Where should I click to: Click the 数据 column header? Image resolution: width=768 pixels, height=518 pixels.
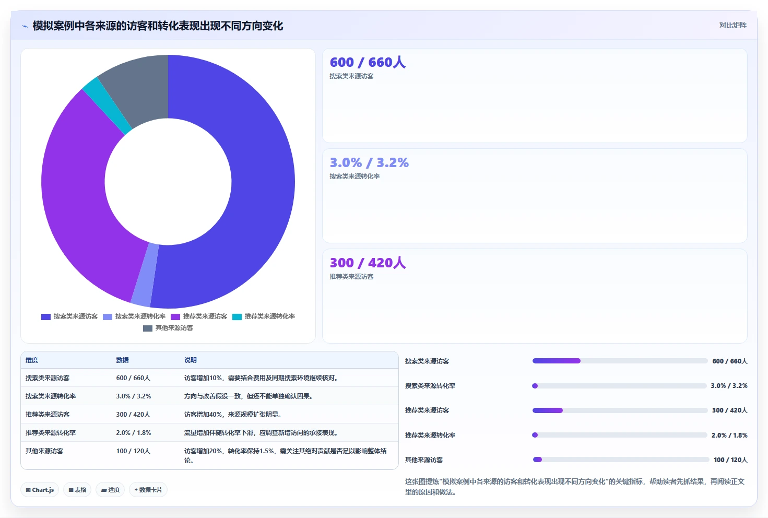point(122,360)
